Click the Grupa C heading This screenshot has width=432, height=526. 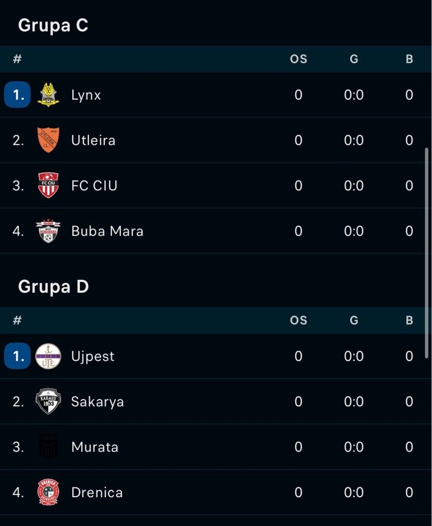pos(53,26)
